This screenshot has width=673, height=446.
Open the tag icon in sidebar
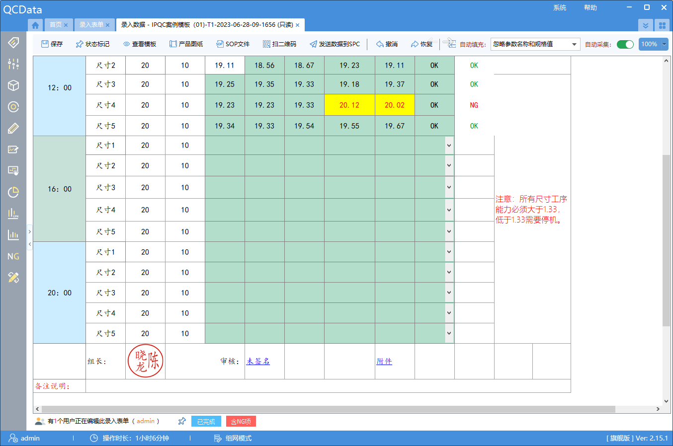[x=13, y=42]
